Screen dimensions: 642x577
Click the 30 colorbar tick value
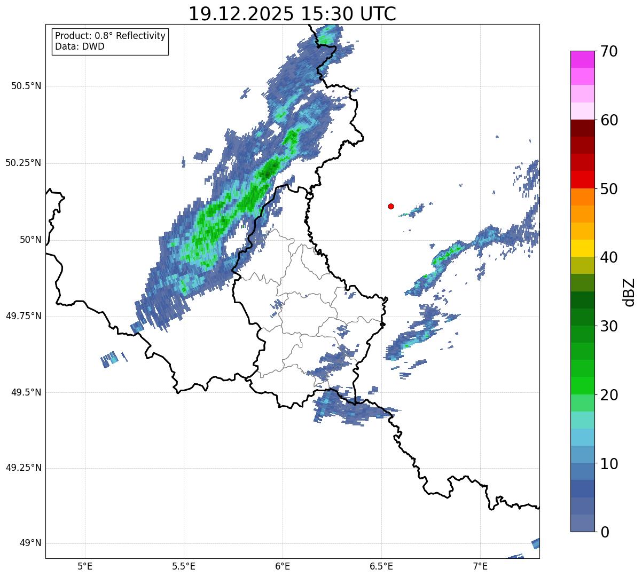[x=609, y=326]
